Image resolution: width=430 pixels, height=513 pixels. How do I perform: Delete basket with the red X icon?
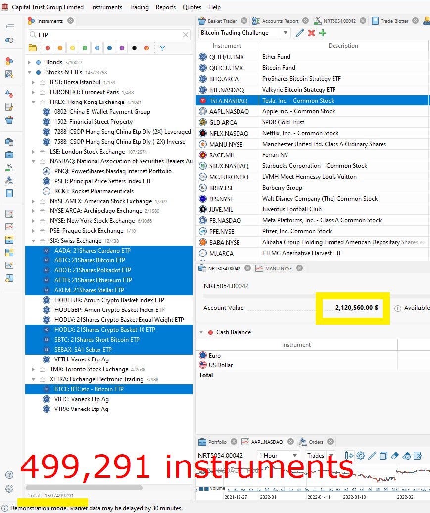[311, 33]
